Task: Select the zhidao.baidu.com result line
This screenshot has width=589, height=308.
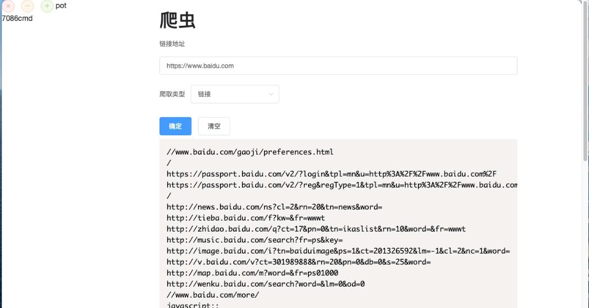Action: pyautogui.click(x=316, y=229)
